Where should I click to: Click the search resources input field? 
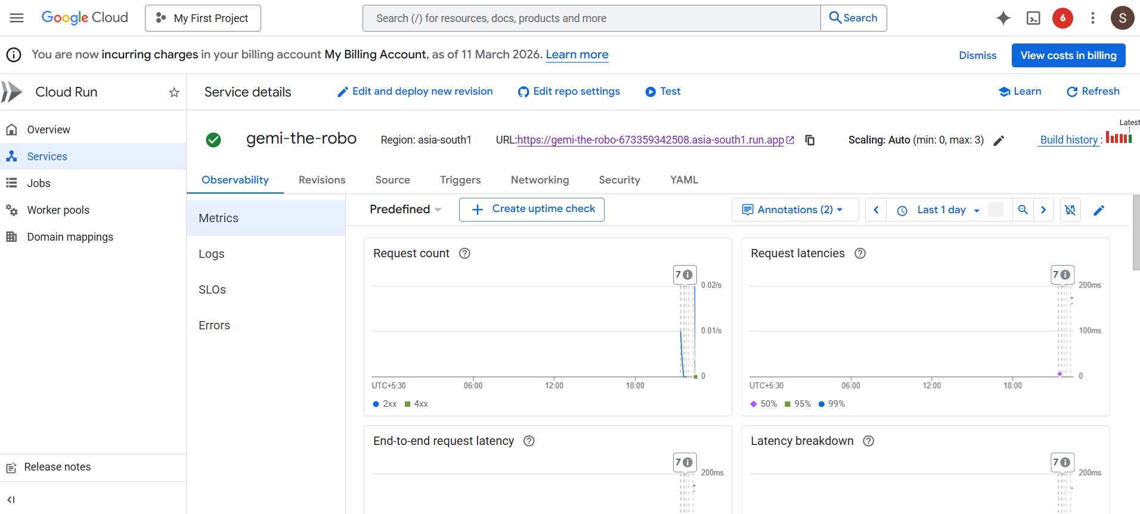pyautogui.click(x=591, y=18)
